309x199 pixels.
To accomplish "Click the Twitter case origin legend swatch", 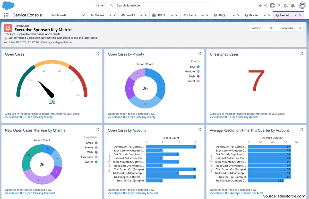I will 96,162.
